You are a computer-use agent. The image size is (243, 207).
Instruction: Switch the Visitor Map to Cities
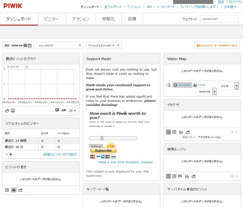(199, 85)
